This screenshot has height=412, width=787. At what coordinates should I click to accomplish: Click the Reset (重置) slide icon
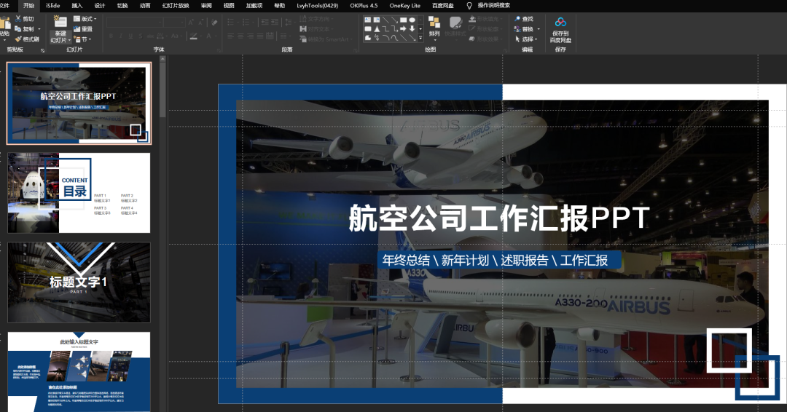(x=77, y=29)
